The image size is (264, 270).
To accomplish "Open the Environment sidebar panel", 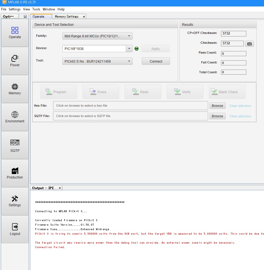I will click(x=15, y=117).
